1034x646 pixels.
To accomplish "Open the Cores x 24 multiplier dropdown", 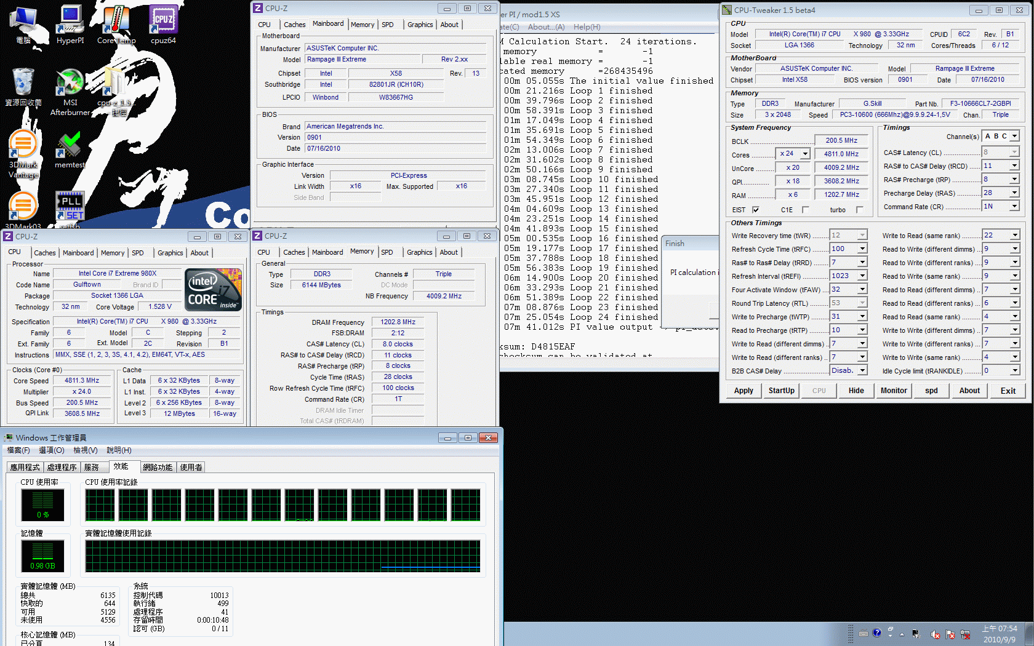I will pyautogui.click(x=805, y=154).
